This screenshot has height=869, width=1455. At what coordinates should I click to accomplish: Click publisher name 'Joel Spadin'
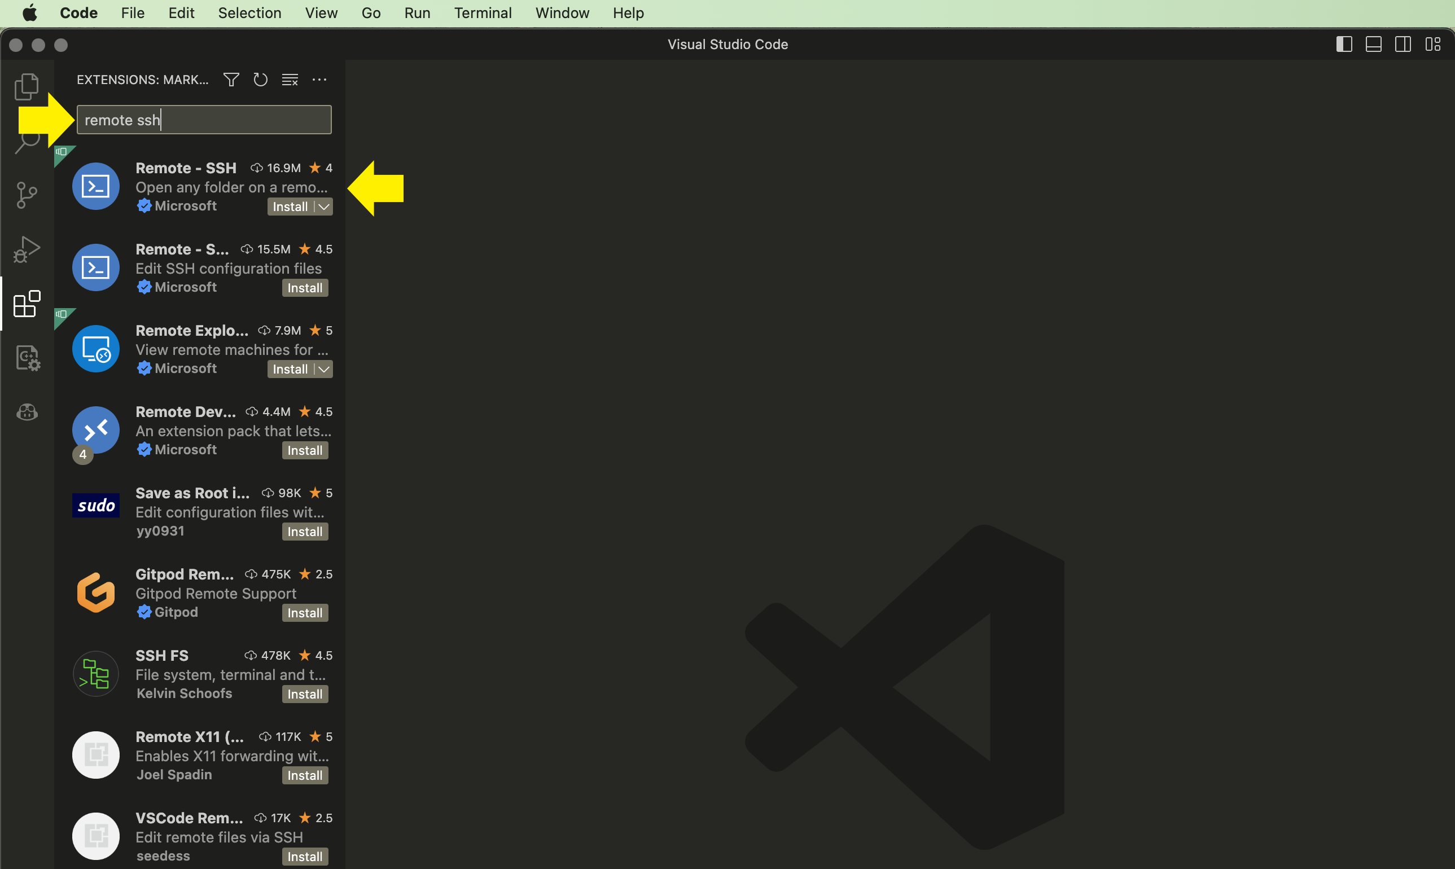coord(174,775)
